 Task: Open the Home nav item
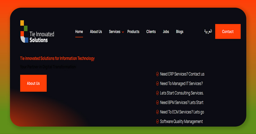pos(79,32)
